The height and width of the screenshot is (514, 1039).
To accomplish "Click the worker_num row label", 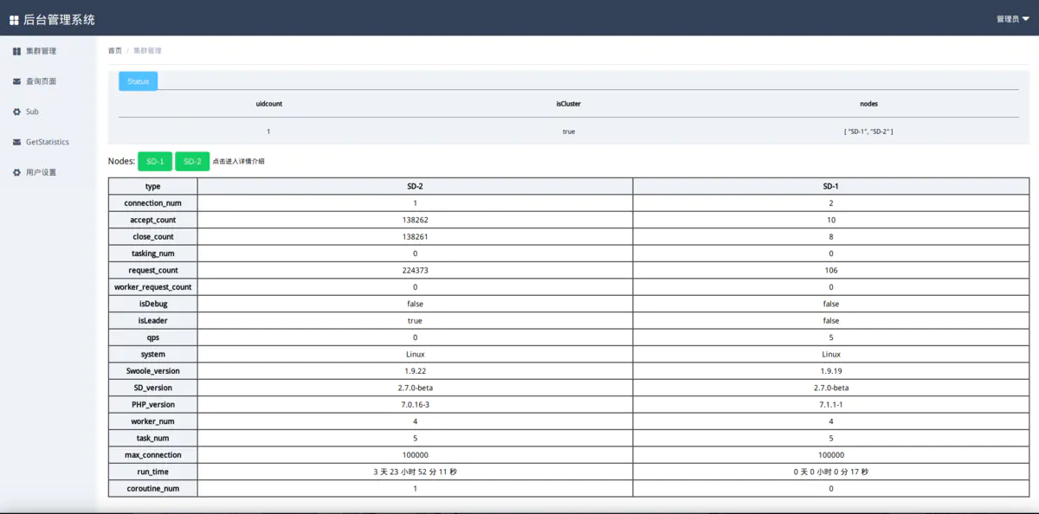I will [x=153, y=421].
